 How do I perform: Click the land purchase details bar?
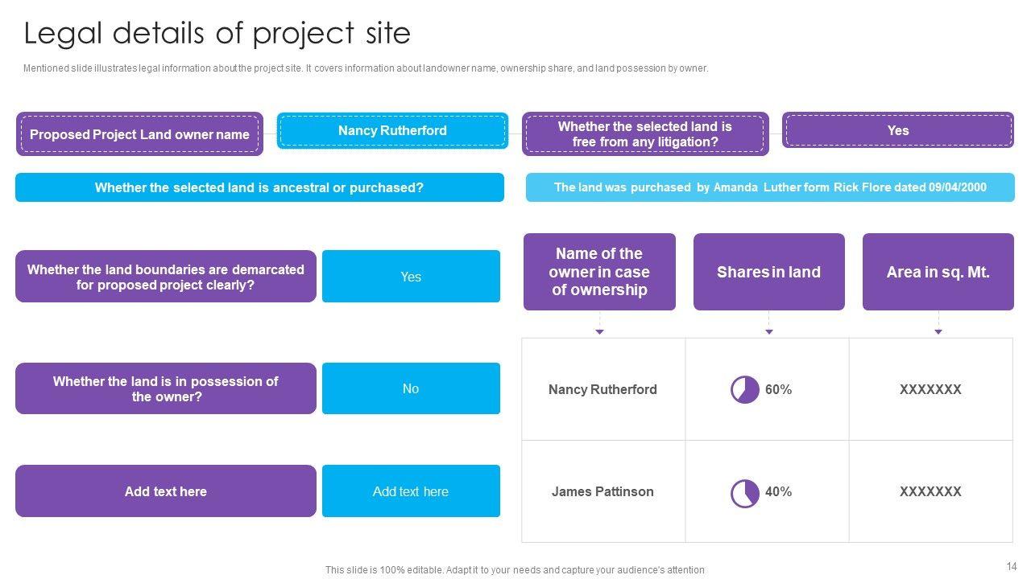click(x=770, y=187)
